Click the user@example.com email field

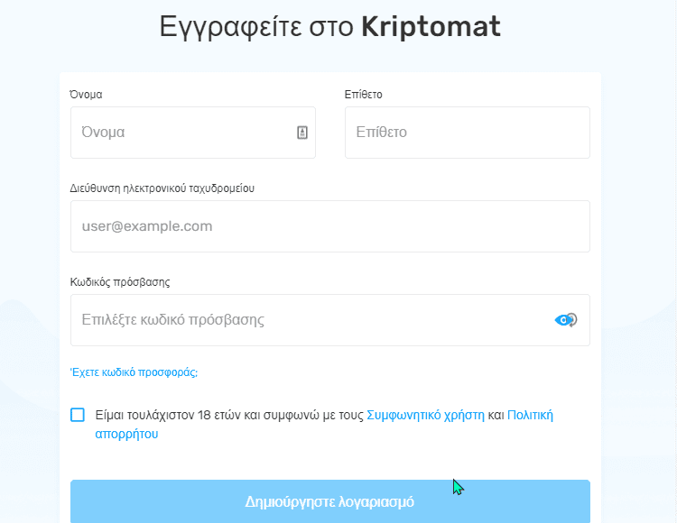pyautogui.click(x=330, y=226)
